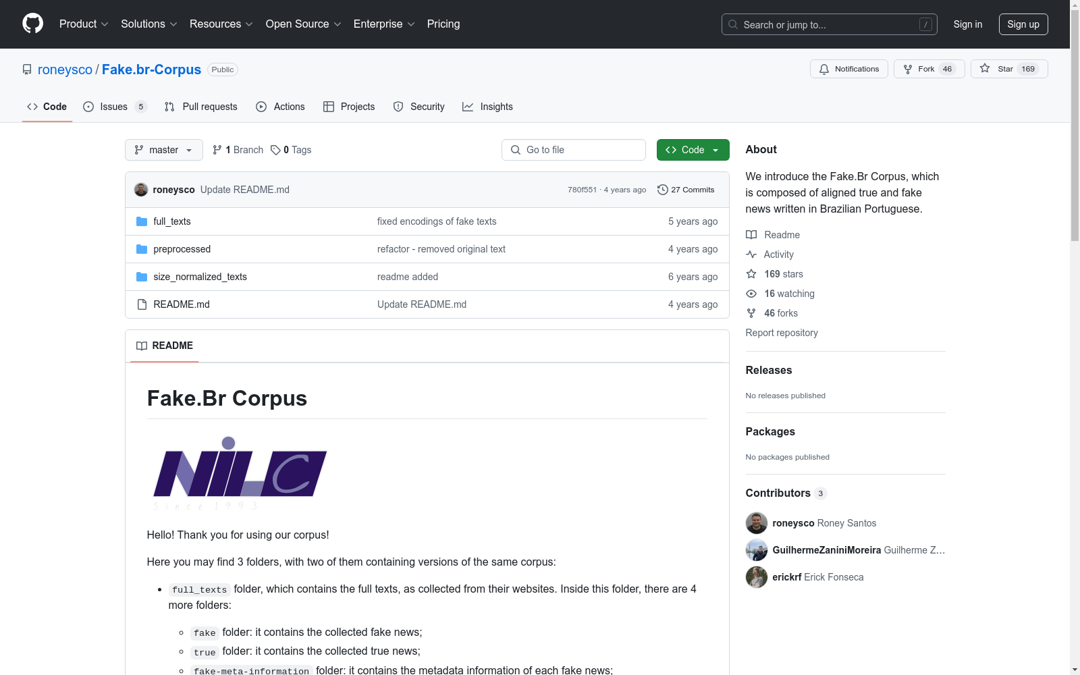Screen dimensions: 1080x675
Task: Click the 'Update README.md' latest commit message
Action: [x=245, y=190]
